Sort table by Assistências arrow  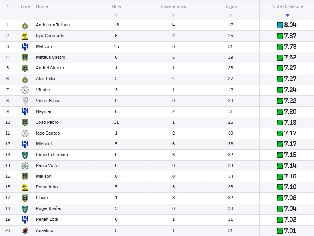pyautogui.click(x=173, y=15)
